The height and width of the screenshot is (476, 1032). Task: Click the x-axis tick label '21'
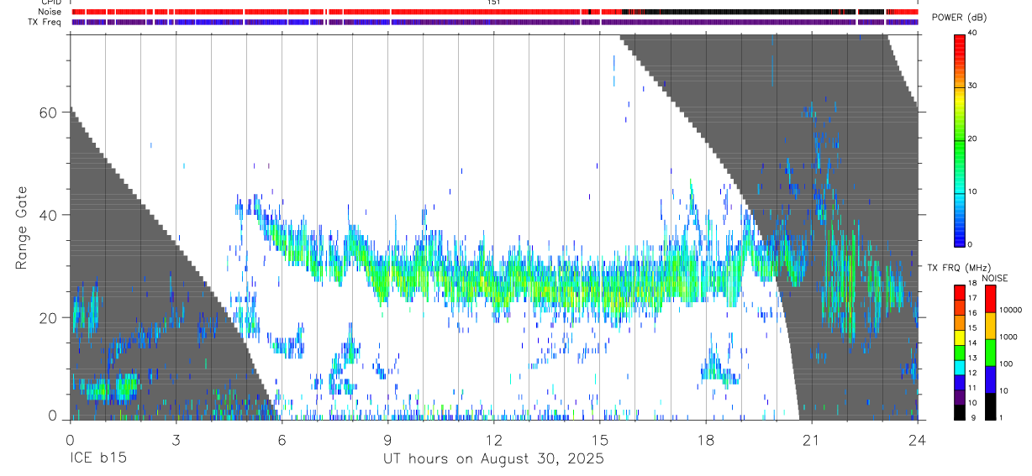pos(811,439)
